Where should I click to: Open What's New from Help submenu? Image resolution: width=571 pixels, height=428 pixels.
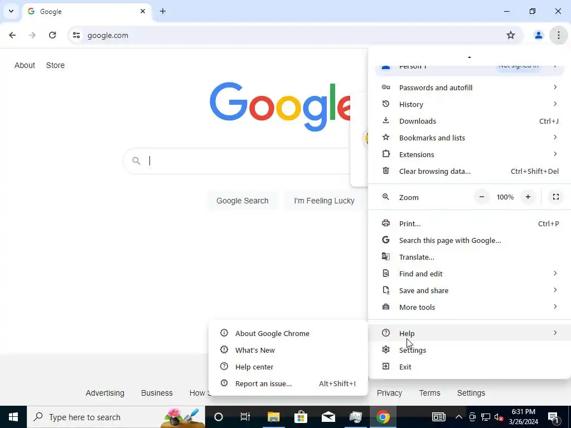[288, 350]
